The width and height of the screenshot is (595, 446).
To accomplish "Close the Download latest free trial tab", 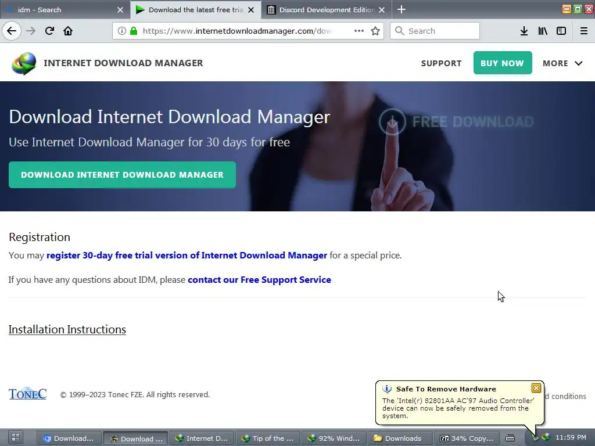I will pos(251,10).
